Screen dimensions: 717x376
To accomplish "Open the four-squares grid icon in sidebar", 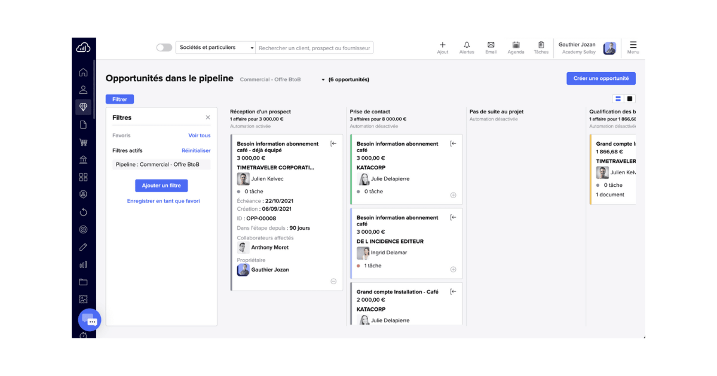I will point(83,177).
